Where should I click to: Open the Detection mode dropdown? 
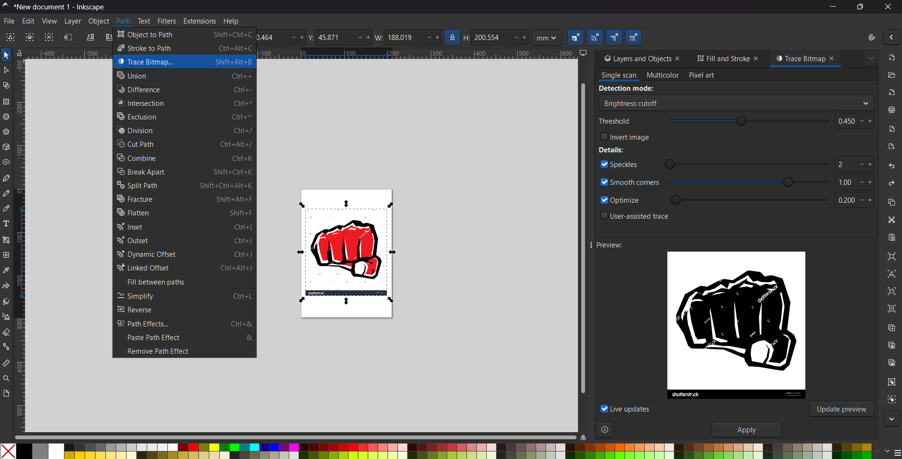tap(736, 103)
